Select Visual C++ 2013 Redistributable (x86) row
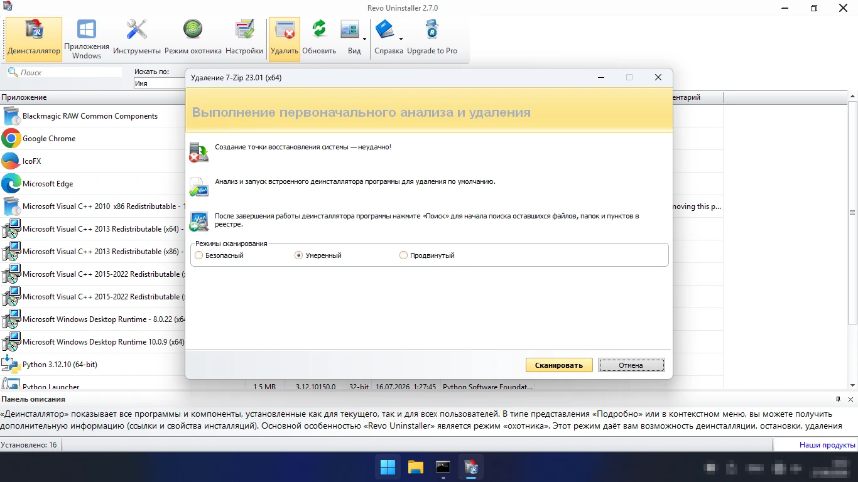The width and height of the screenshot is (858, 482). click(93, 252)
